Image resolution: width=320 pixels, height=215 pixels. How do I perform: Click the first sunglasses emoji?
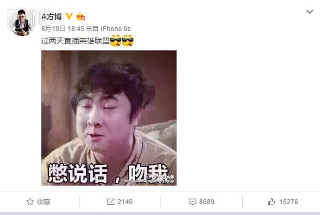coord(116,41)
